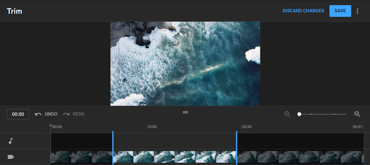
Task: Click the playhead marker at 00:00
Action: (x=51, y=126)
